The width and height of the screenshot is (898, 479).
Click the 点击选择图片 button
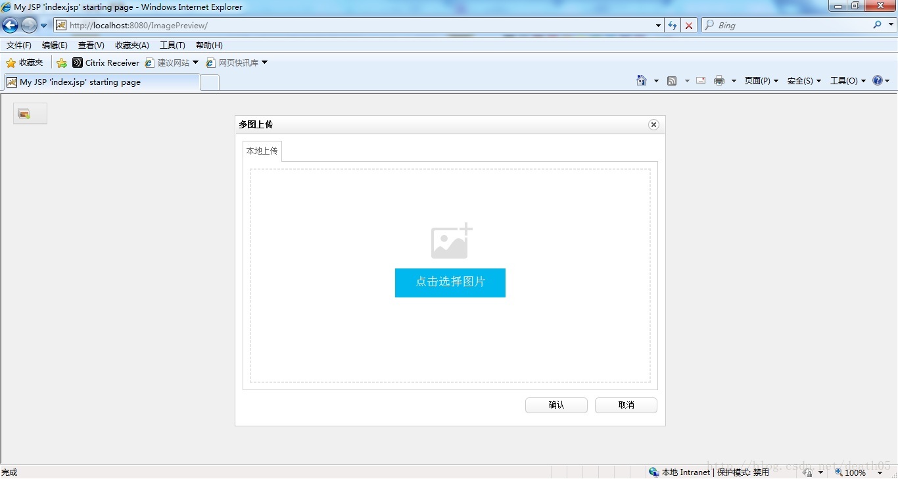click(450, 283)
